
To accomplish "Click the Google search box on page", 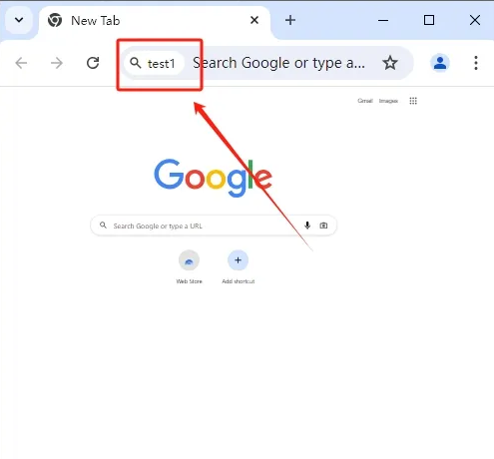I will 214,226.
